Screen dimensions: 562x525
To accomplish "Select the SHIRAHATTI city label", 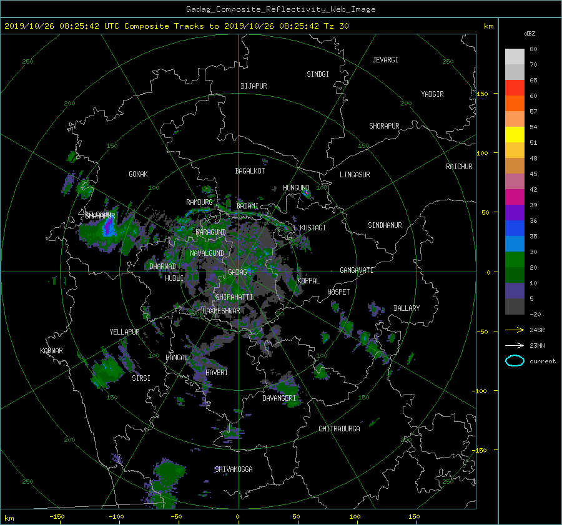I will click(234, 297).
